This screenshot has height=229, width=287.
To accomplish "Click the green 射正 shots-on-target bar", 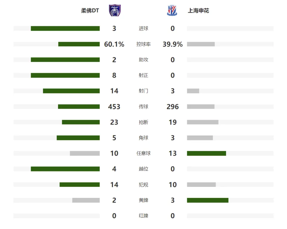I will pyautogui.click(x=65, y=75).
